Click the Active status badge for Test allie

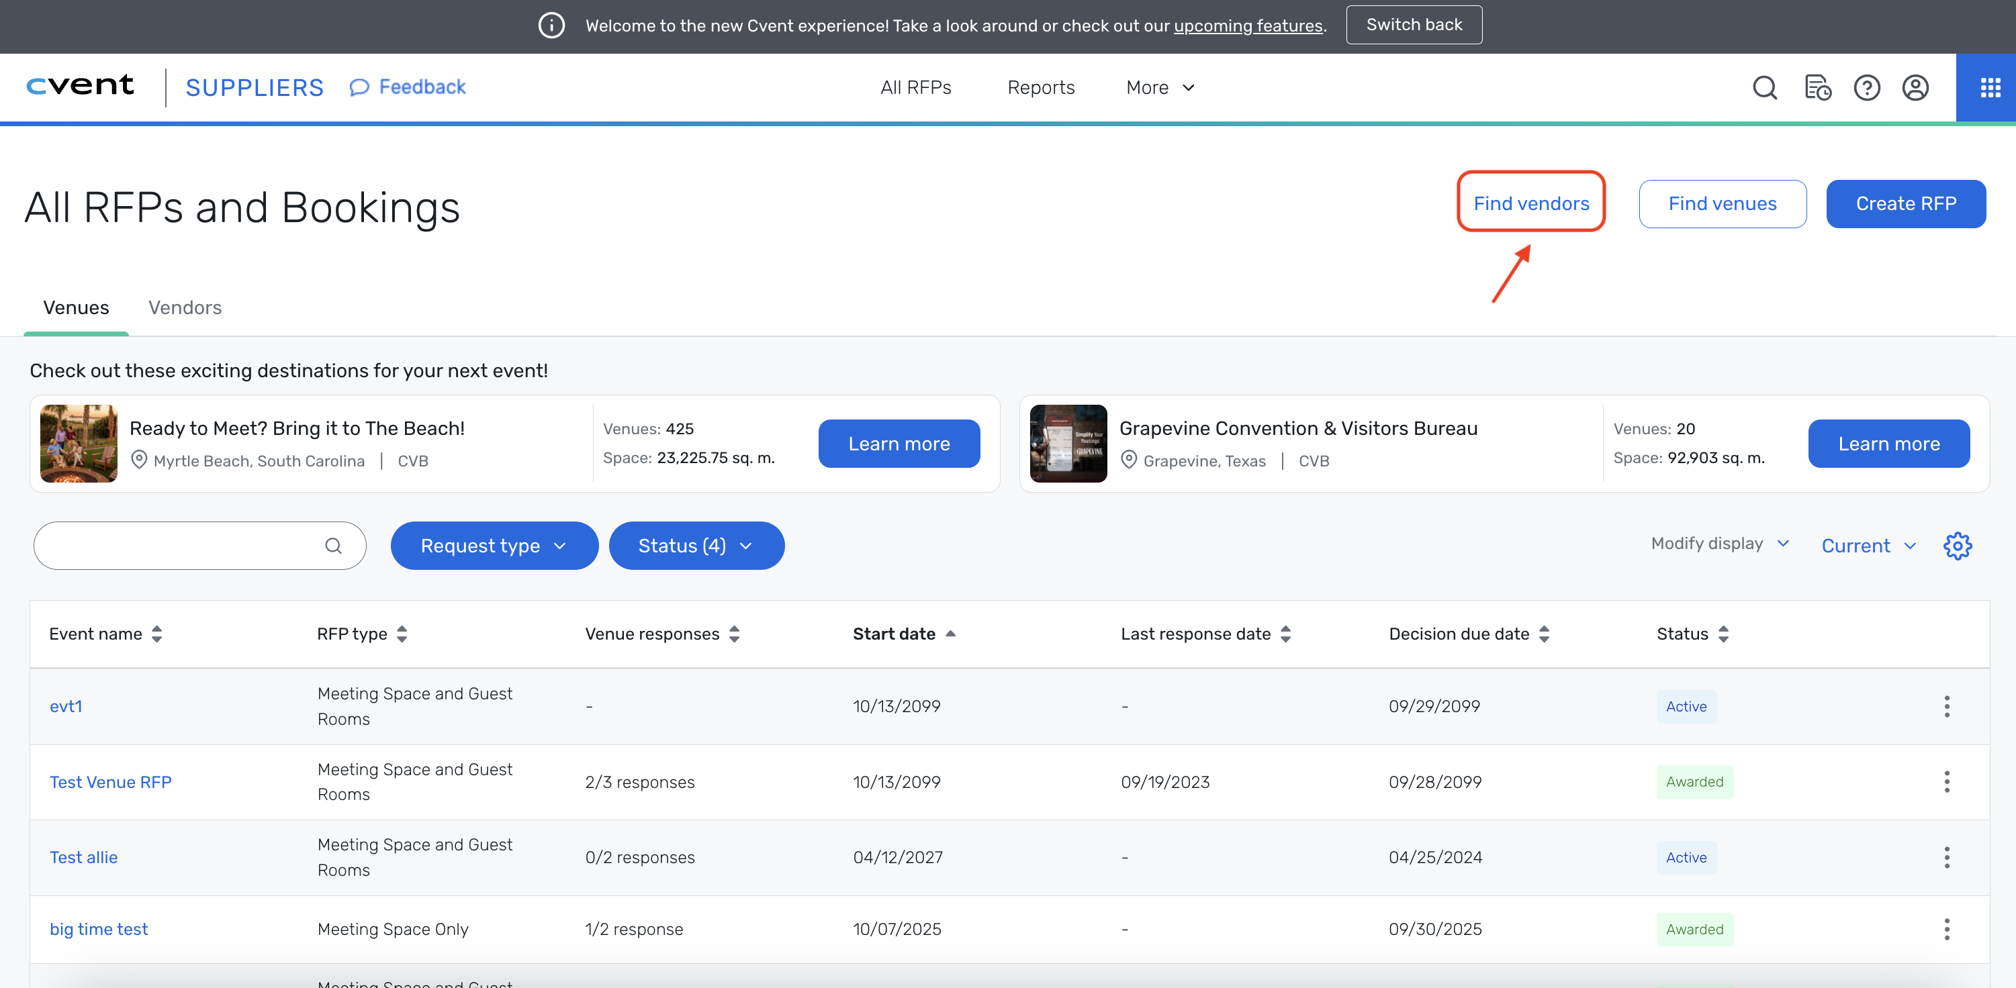coord(1686,857)
